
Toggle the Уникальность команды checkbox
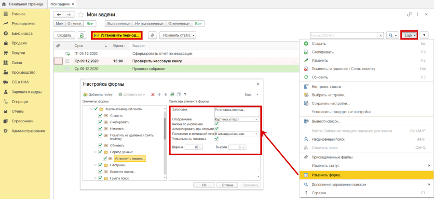(x=217, y=139)
